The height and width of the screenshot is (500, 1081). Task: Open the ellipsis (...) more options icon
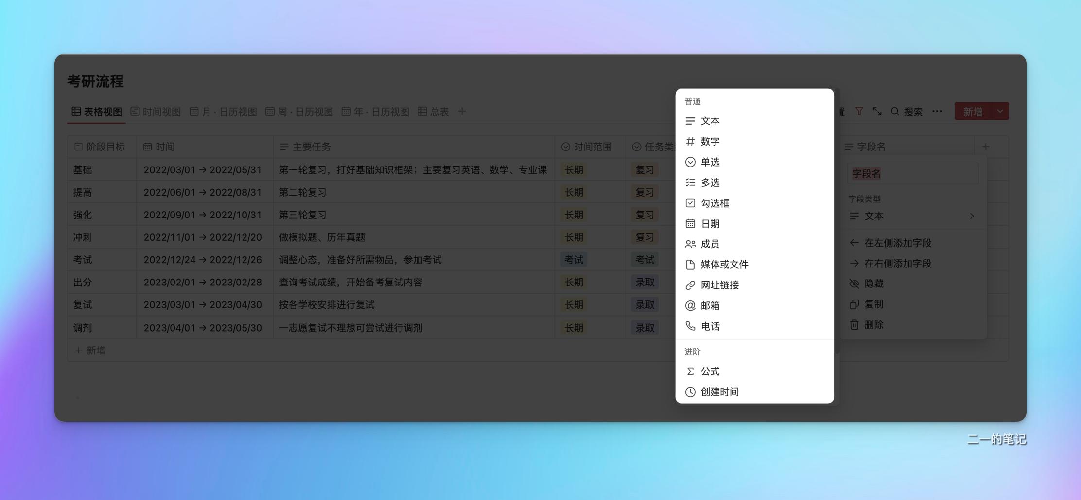coord(936,111)
